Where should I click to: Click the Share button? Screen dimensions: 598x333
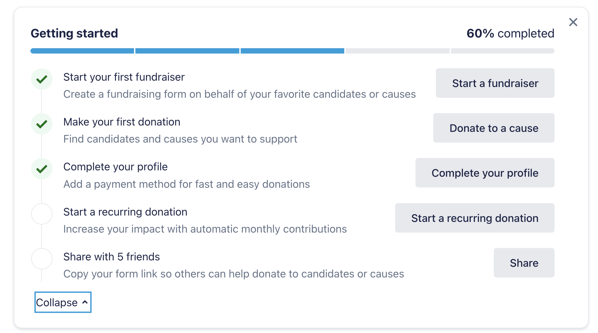pos(524,263)
